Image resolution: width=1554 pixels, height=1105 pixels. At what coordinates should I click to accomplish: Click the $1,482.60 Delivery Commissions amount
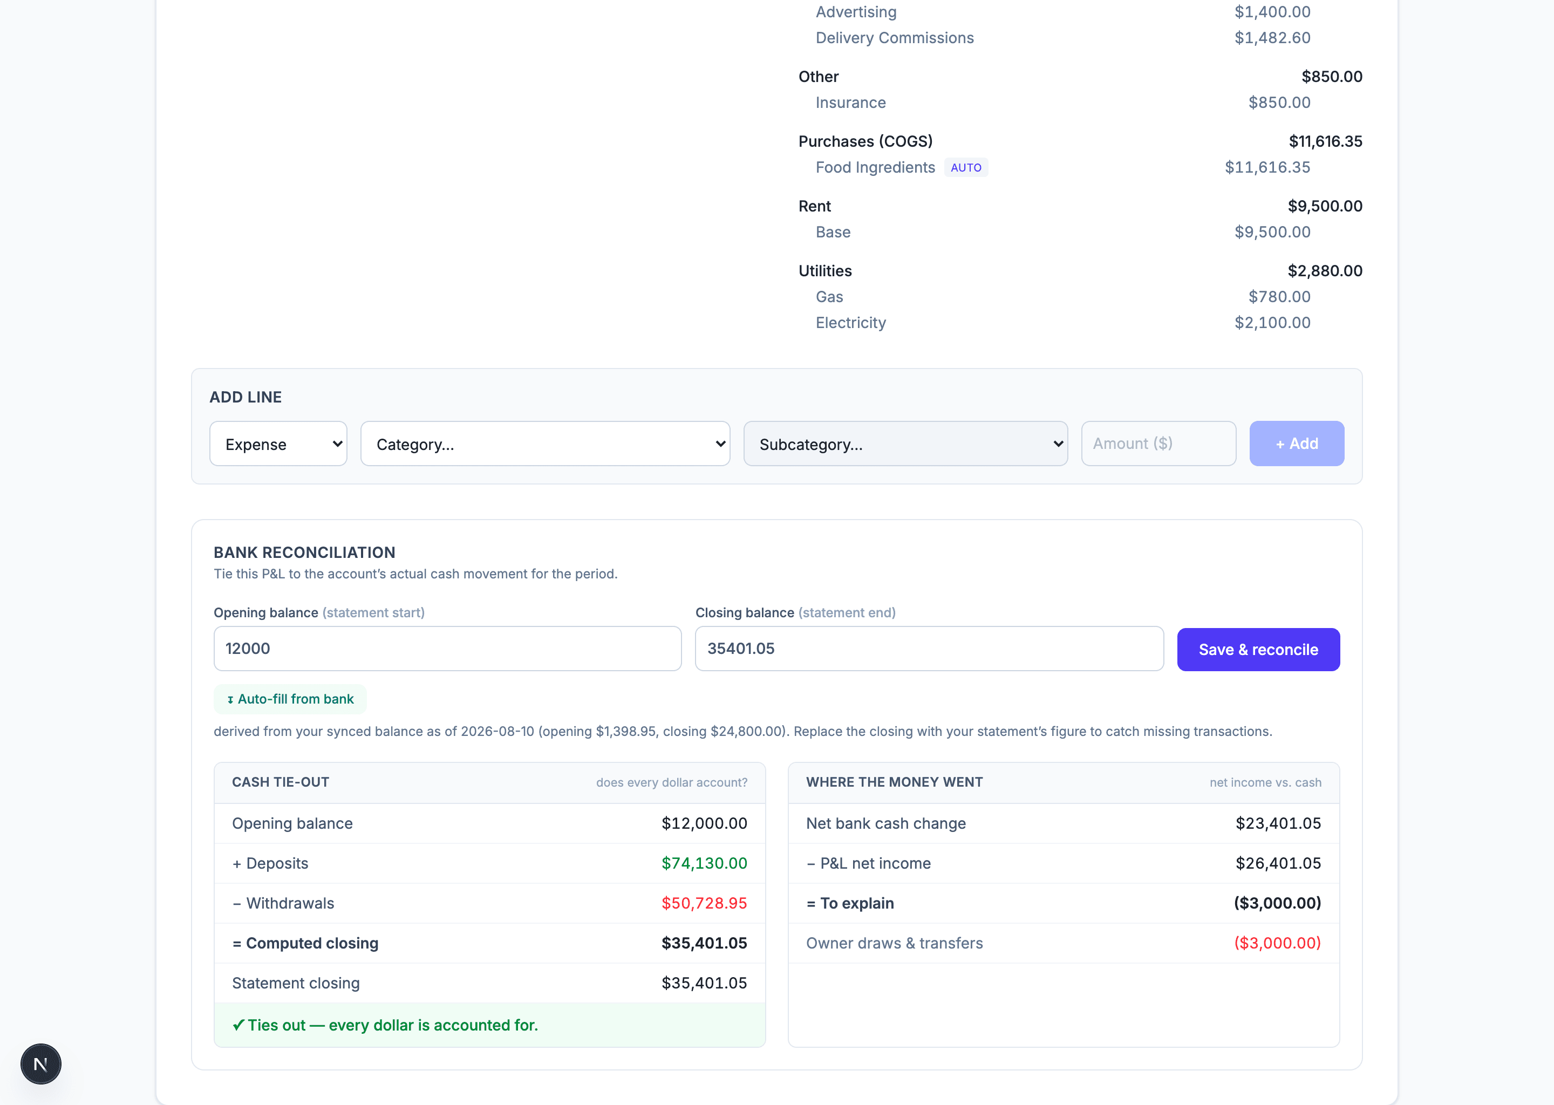point(1272,38)
